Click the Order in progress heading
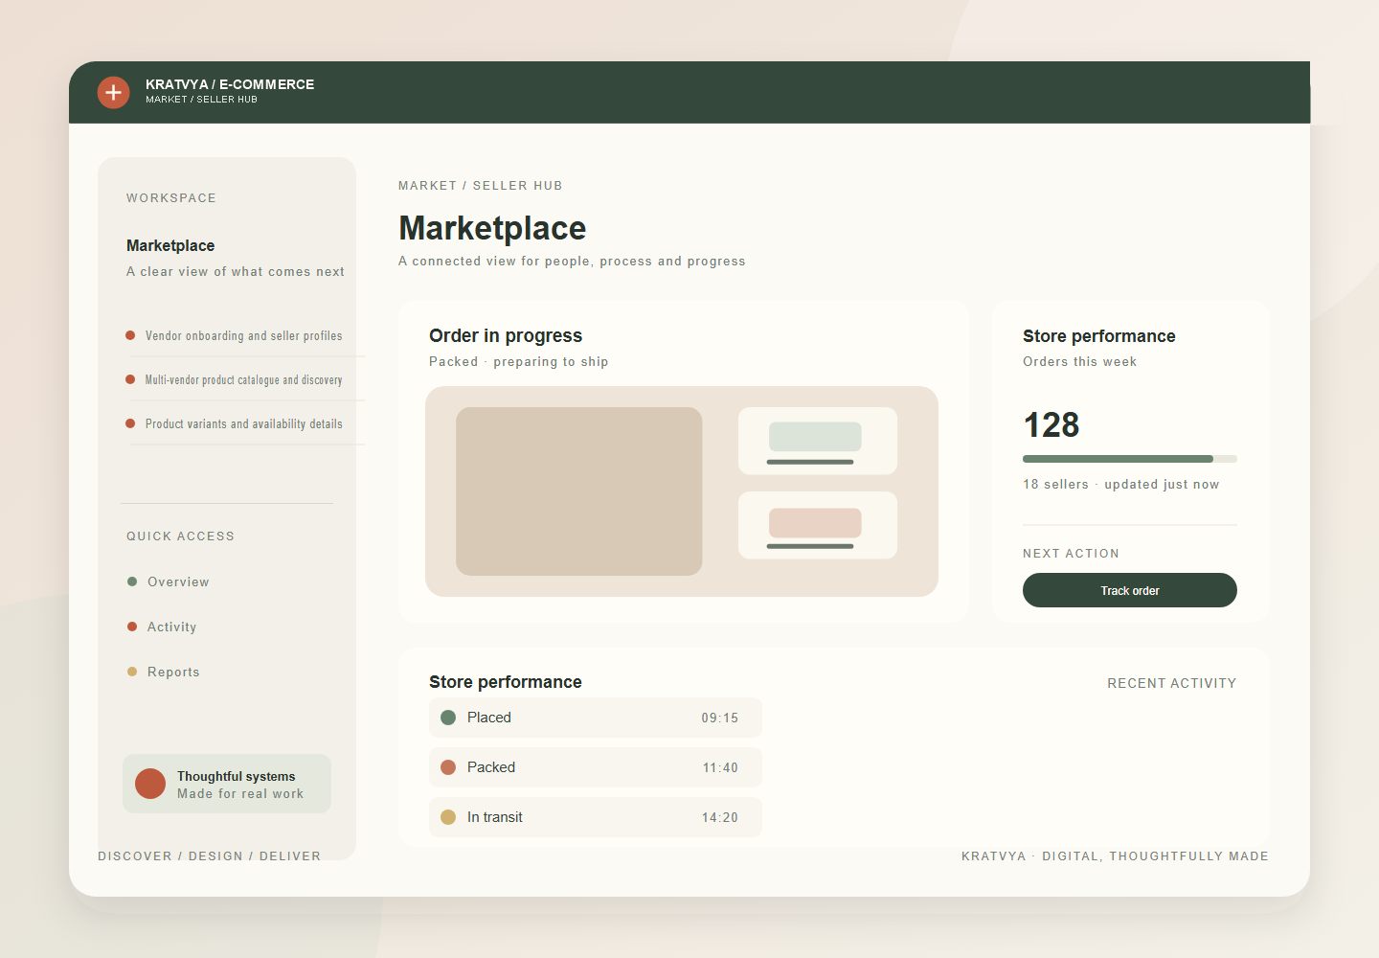The width and height of the screenshot is (1379, 958). pyautogui.click(x=506, y=335)
